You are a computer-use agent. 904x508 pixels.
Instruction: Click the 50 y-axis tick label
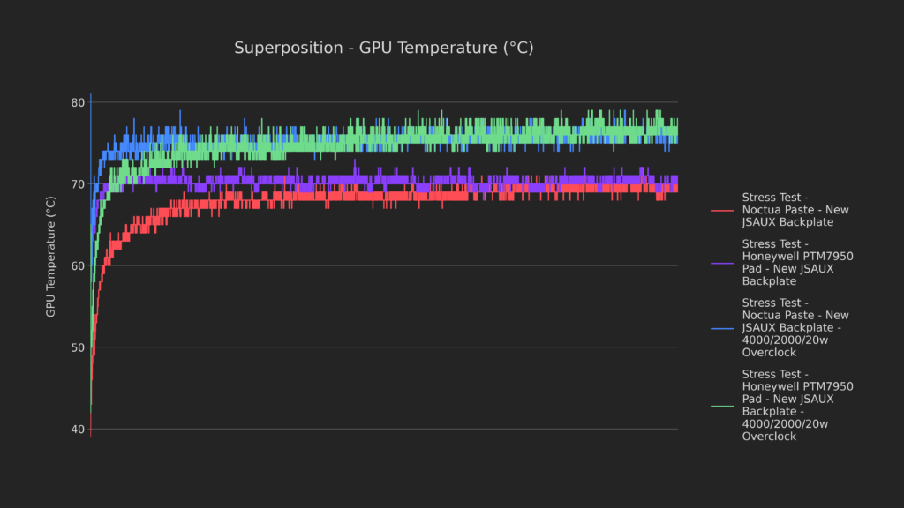tap(78, 347)
